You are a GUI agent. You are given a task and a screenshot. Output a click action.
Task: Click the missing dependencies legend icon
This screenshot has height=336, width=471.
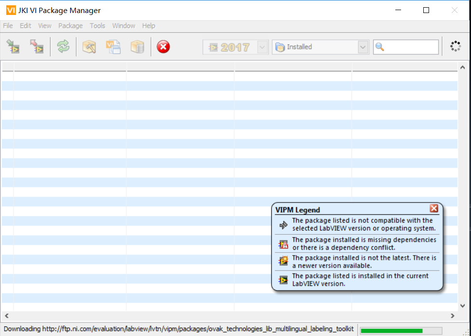click(283, 244)
